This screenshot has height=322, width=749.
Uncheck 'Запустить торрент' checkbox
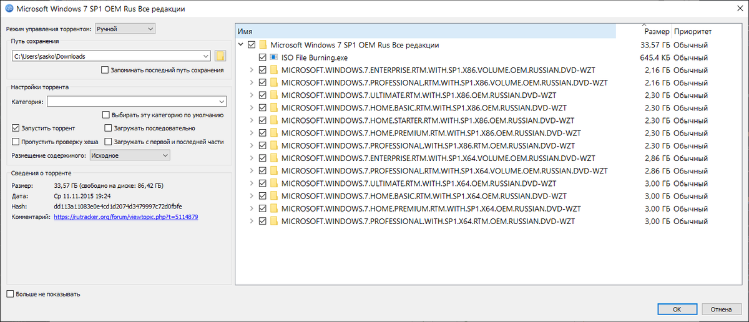[x=16, y=128]
